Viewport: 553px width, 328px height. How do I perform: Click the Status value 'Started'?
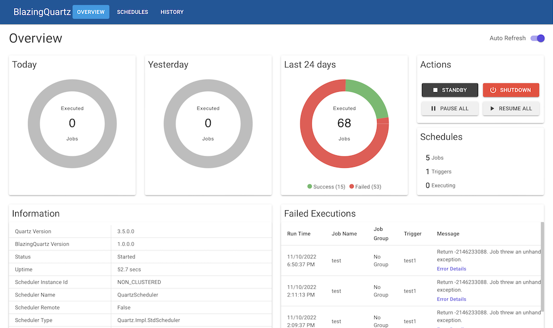(126, 257)
